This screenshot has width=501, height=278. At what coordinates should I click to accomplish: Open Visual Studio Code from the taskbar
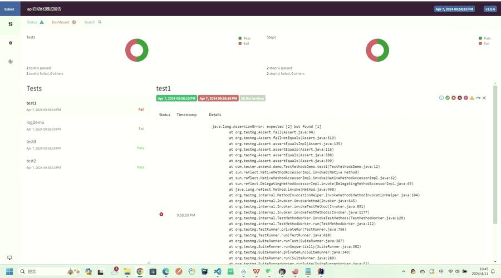click(217, 271)
